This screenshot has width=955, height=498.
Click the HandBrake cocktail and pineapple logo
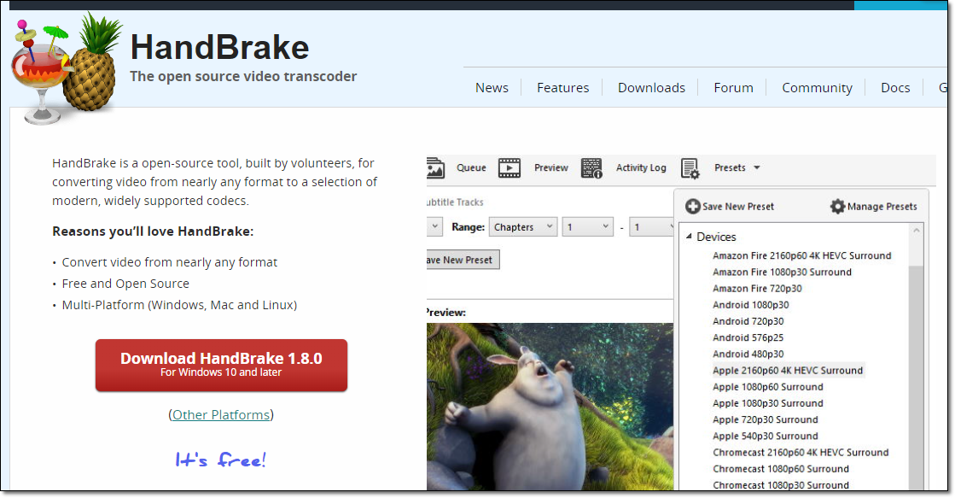(66, 68)
